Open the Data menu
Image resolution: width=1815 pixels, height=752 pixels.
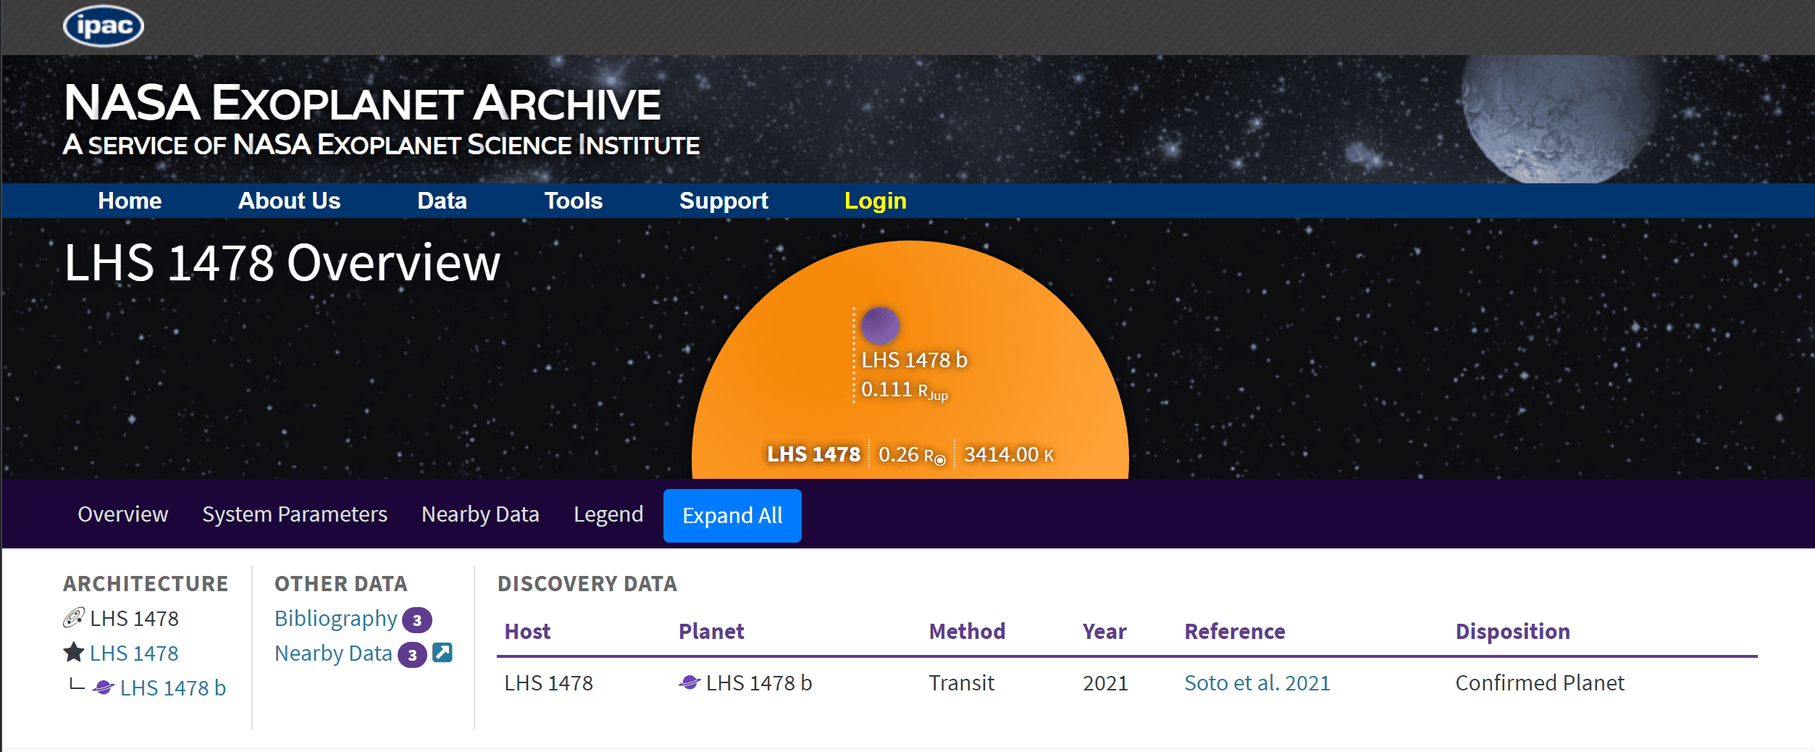442,201
